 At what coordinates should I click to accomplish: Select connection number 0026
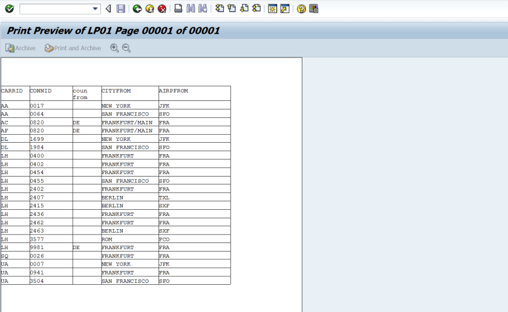[x=37, y=256]
